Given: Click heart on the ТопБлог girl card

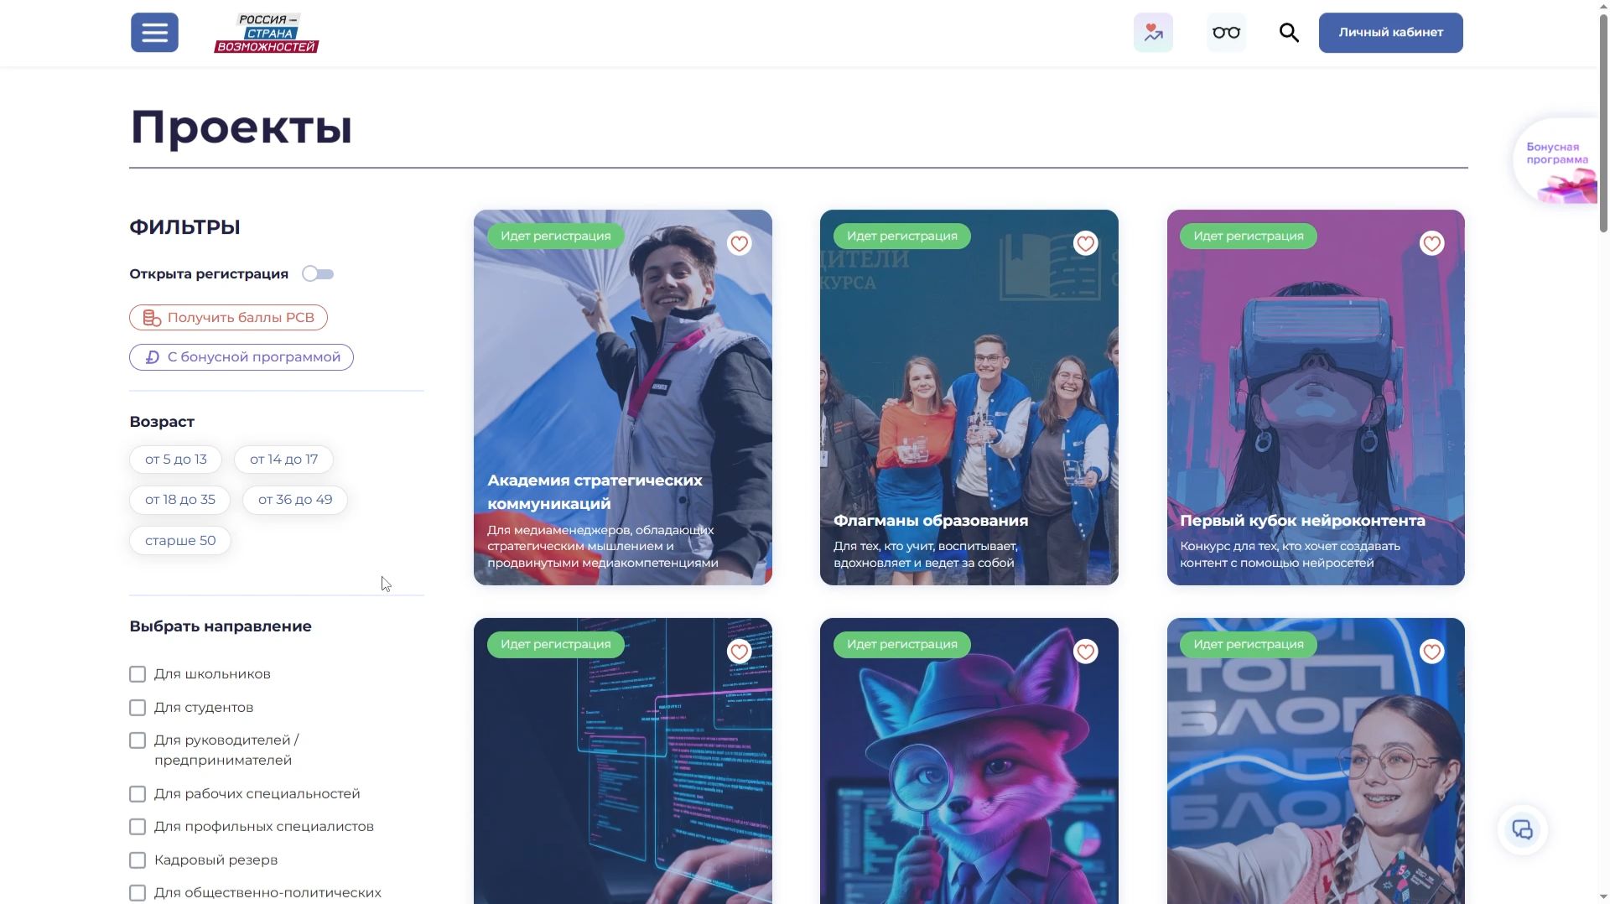Looking at the screenshot, I should (1431, 652).
